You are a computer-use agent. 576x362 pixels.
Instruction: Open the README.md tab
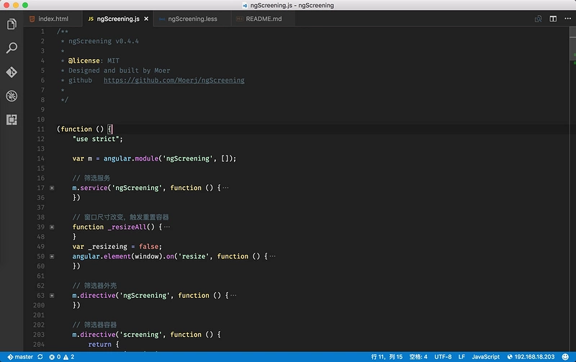(x=263, y=19)
